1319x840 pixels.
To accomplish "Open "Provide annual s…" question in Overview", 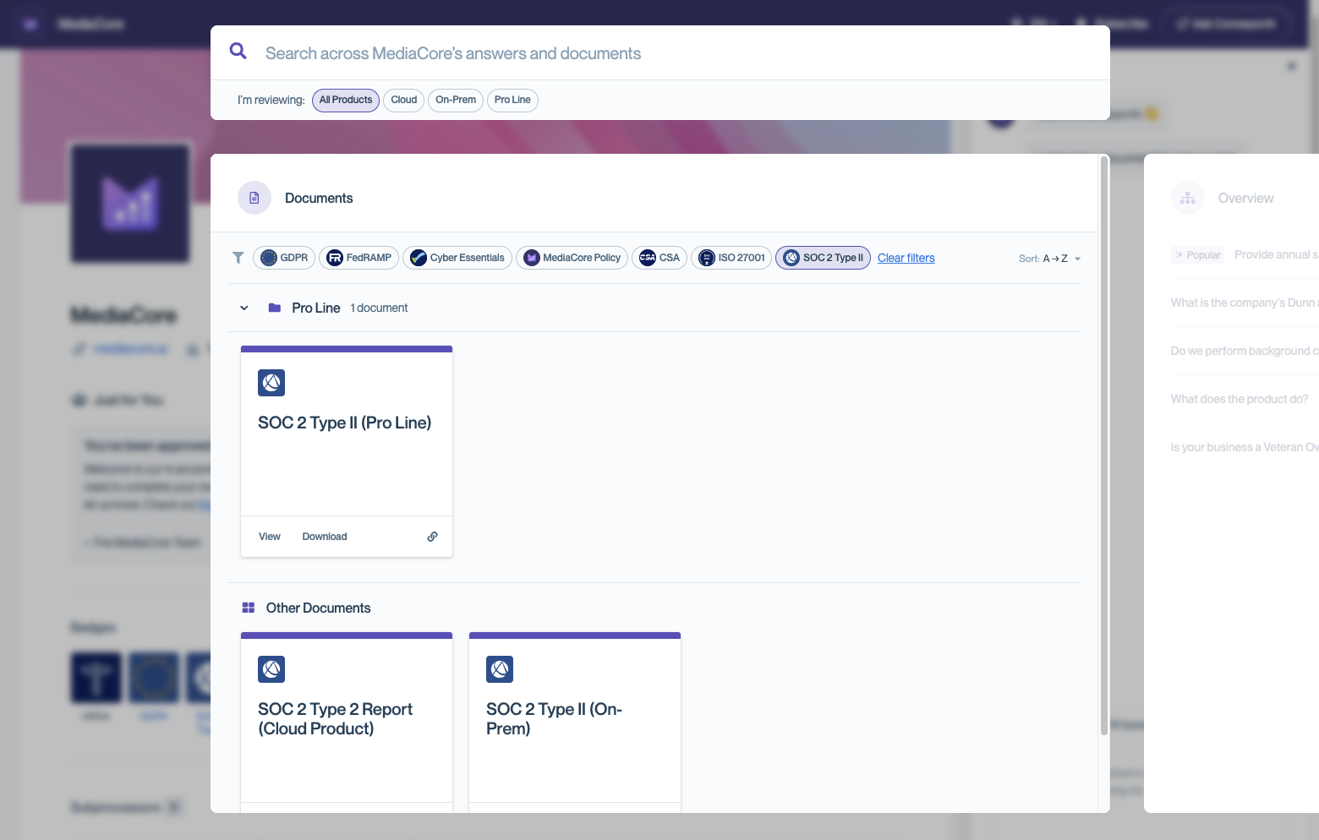I will pos(1276,254).
